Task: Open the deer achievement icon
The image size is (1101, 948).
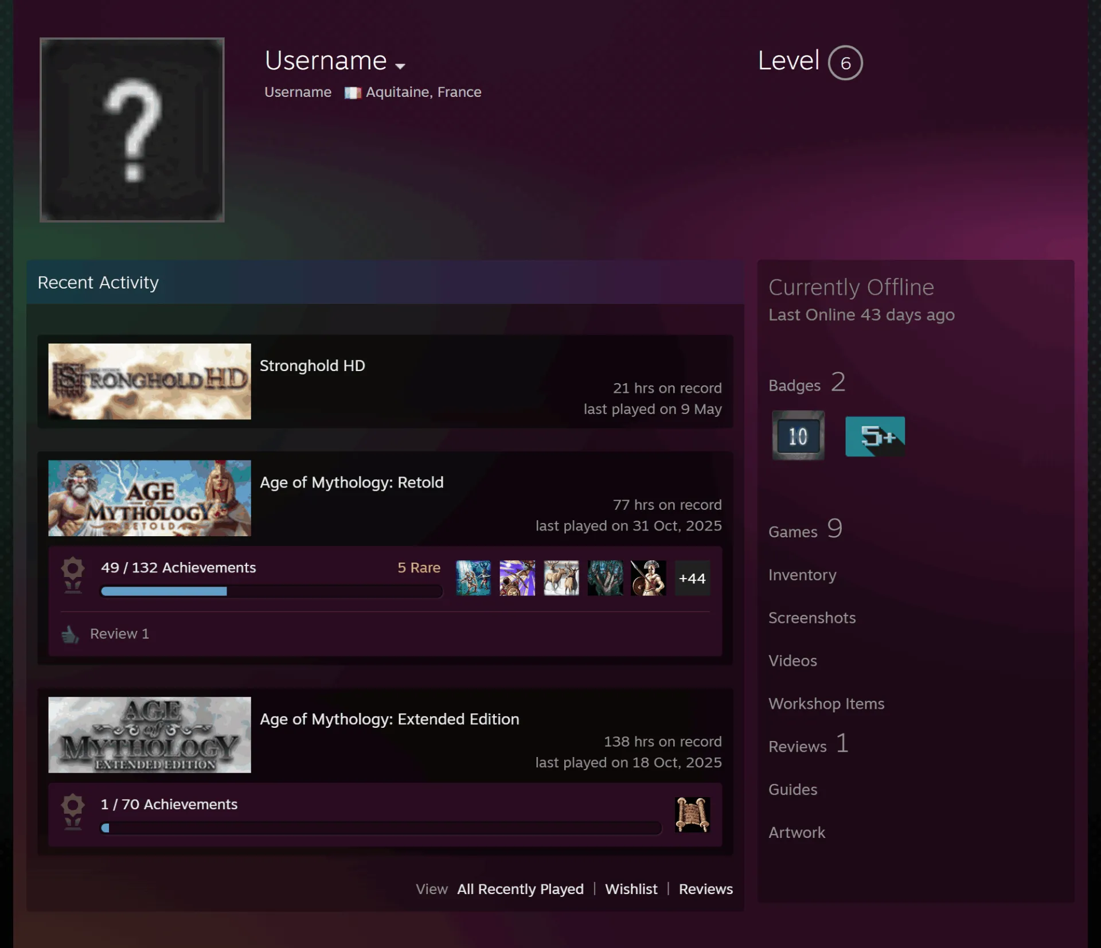Action: pos(561,578)
